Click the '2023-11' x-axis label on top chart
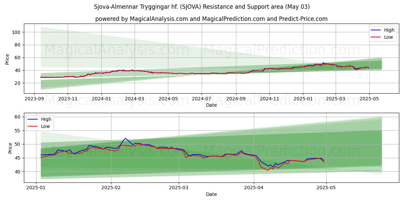 (68, 99)
